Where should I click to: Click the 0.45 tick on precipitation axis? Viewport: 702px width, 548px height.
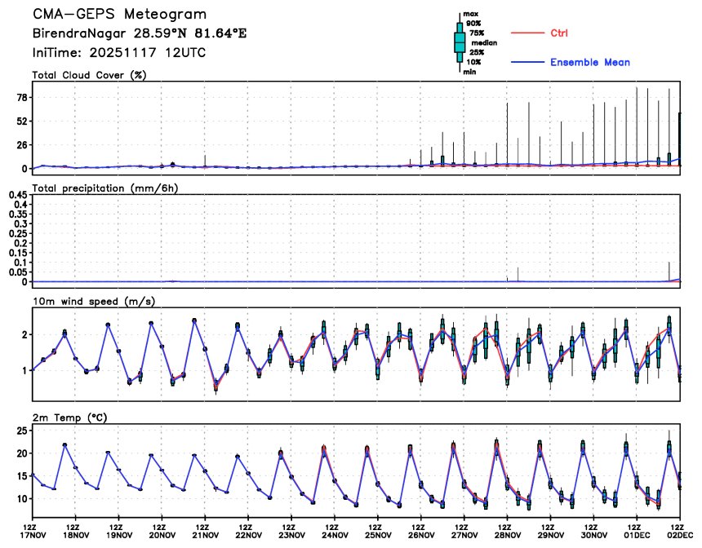click(x=18, y=195)
